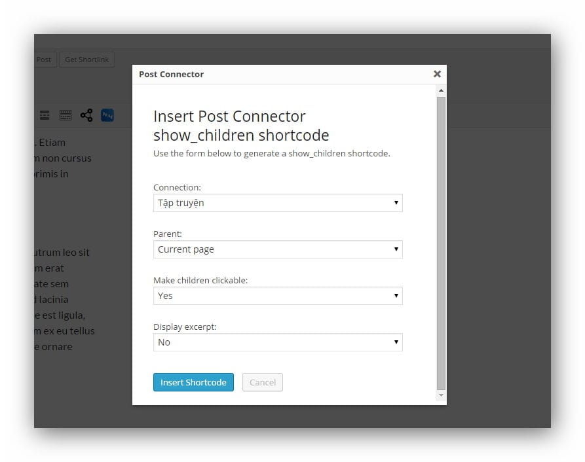This screenshot has width=585, height=462.
Task: Open the Make children clickable dropdown
Action: click(x=278, y=296)
